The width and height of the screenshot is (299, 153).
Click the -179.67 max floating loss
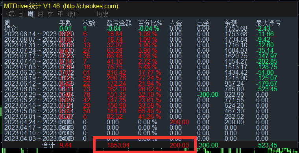pos(267,84)
